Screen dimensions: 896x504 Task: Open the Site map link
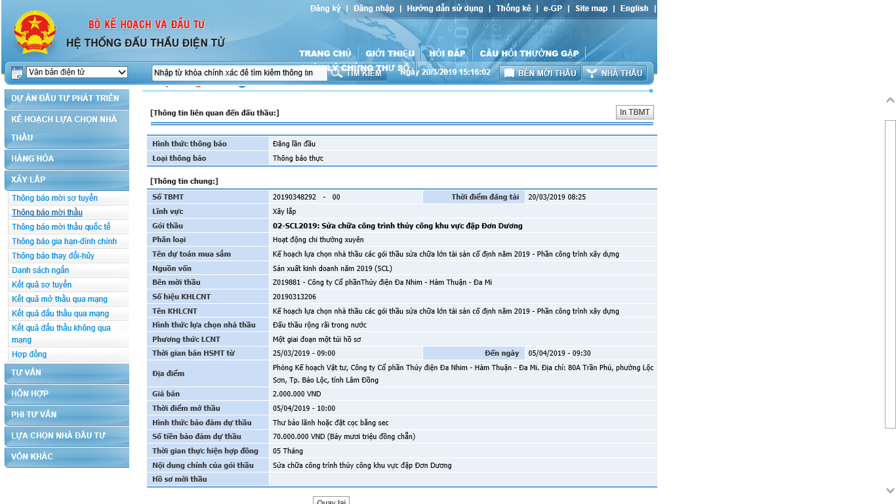pos(592,9)
